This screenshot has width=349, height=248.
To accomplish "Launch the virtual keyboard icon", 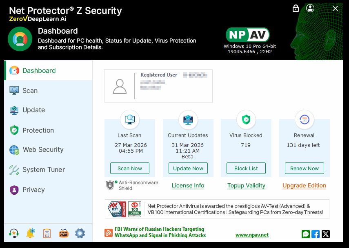I will (x=63, y=233).
